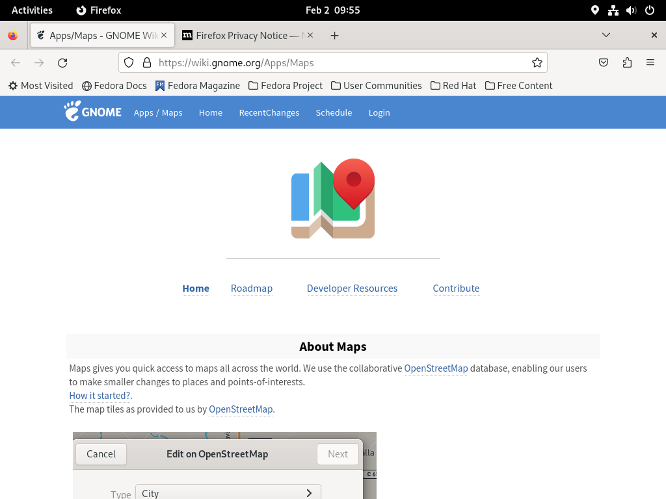Go to the wiki Home in blue navbar

pos(211,113)
